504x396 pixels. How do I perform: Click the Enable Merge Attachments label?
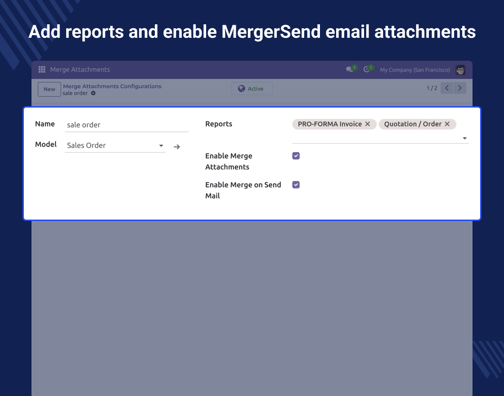click(229, 162)
